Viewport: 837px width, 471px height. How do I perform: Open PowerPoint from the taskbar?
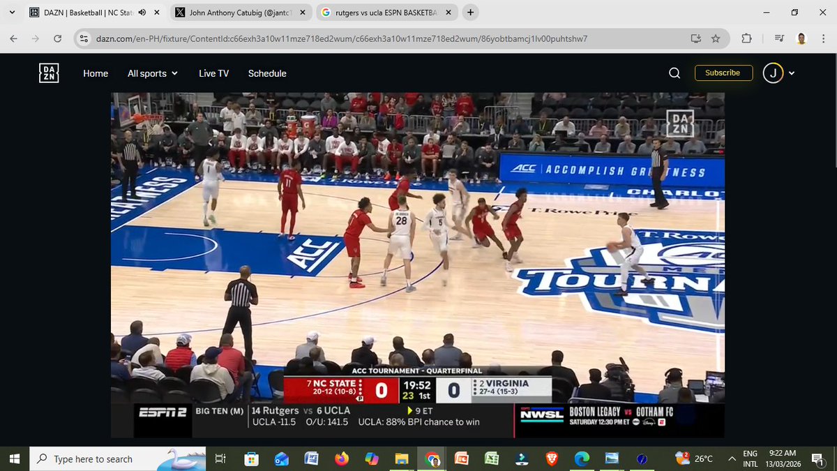pos(461,458)
